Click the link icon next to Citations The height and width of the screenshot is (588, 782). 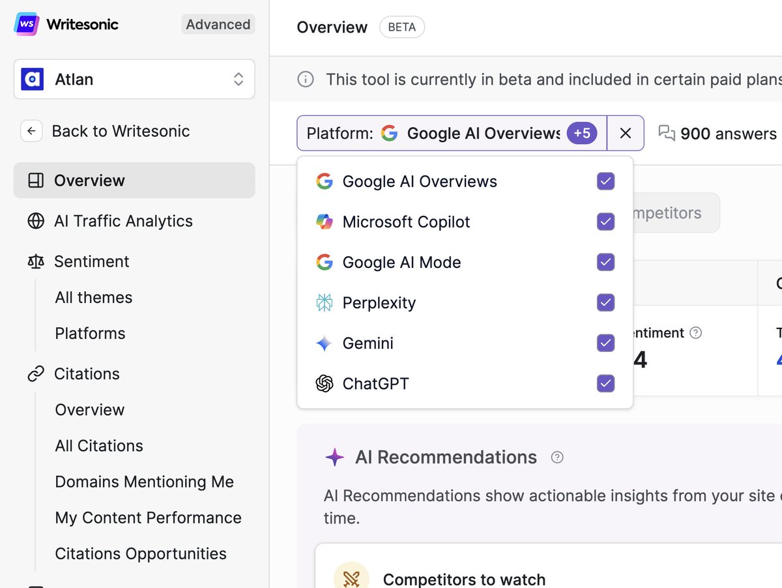[x=36, y=374]
